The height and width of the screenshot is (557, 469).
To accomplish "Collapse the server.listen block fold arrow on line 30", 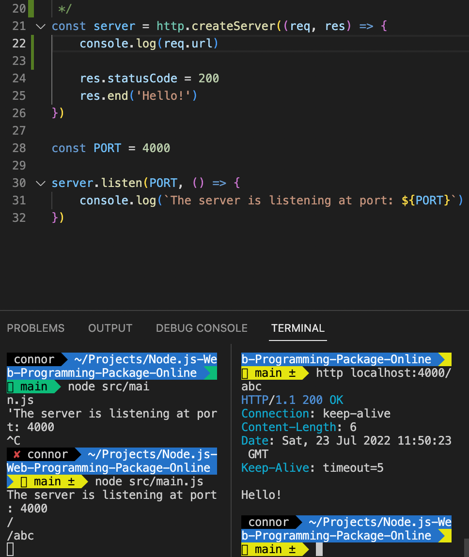I will [41, 183].
